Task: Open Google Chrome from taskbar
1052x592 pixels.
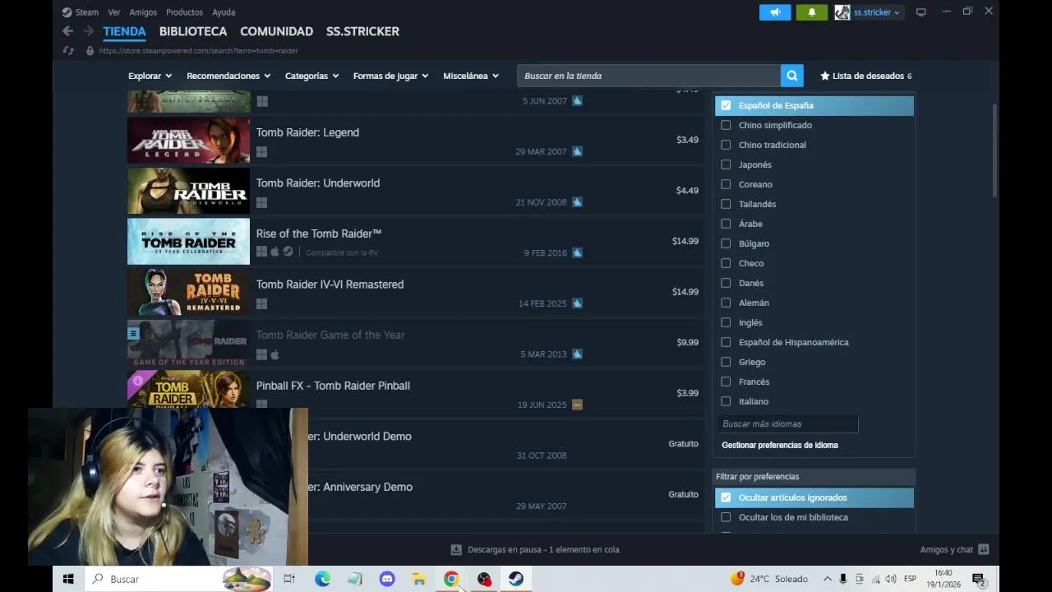Action: [x=451, y=579]
